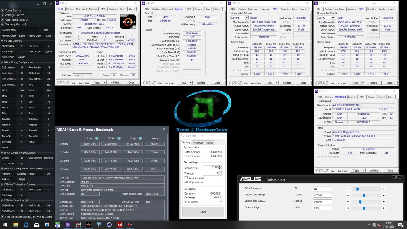Click Validate in first CPU-Z CPU window
This screenshot has height=229, width=407.
tap(115, 83)
